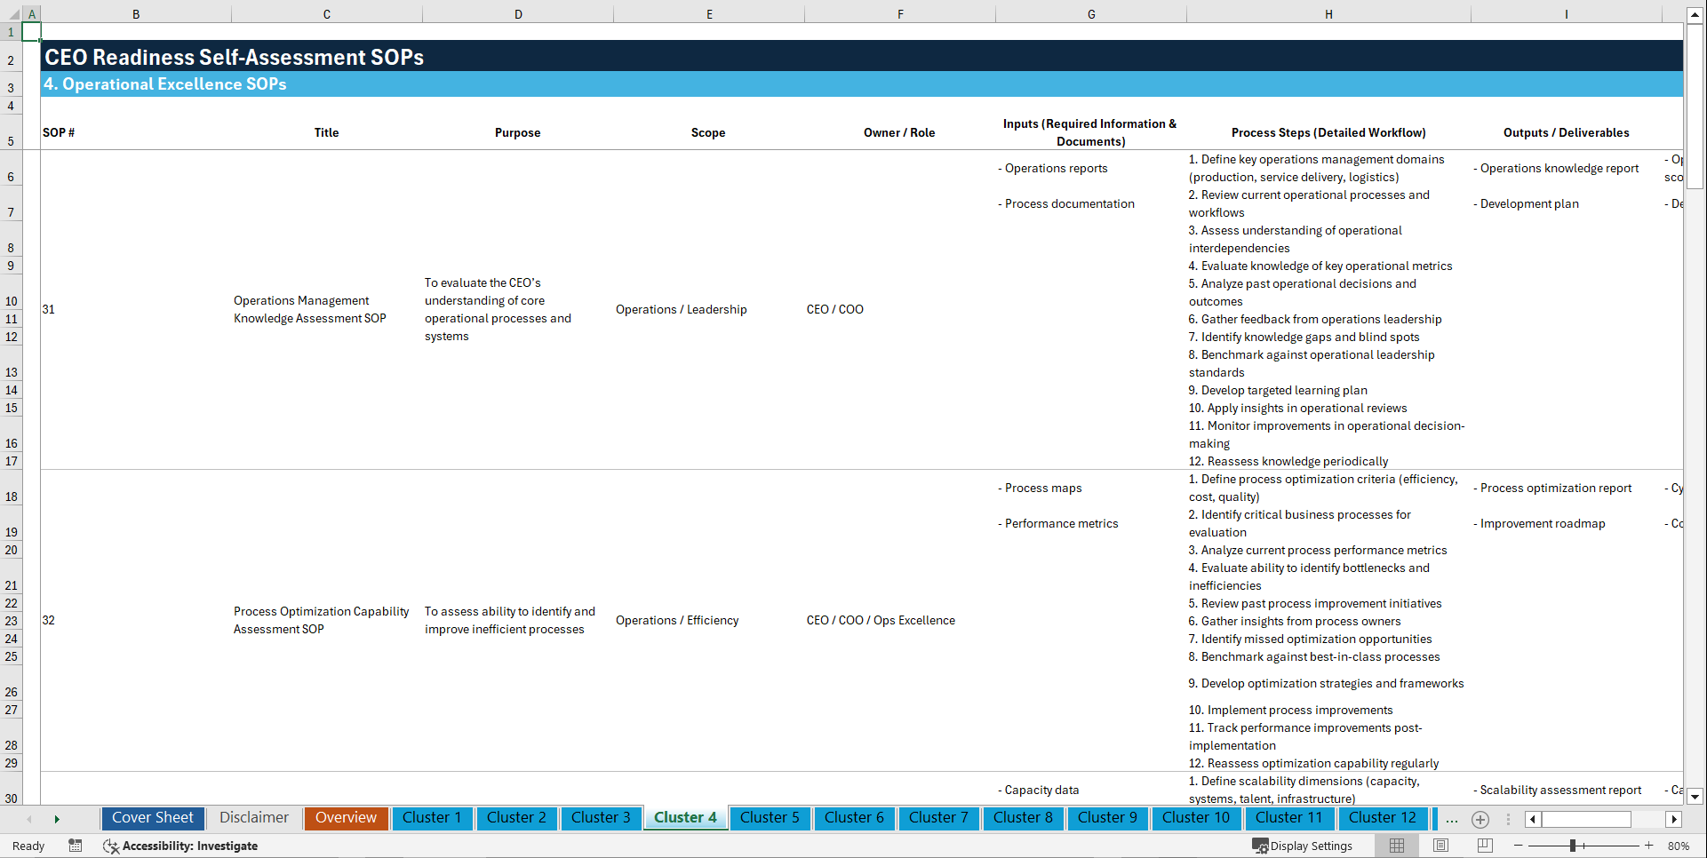
Task: Switch to Normal view in status bar
Action: point(1396,846)
